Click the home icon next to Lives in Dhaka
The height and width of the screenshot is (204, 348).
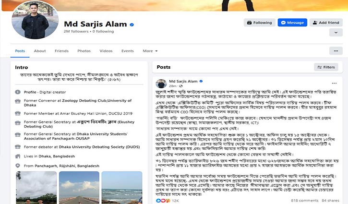tap(18, 156)
